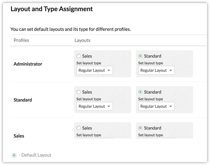210x165 pixels.
Task: Pick Sales layout radio for Sales profile
Action: click(x=79, y=128)
